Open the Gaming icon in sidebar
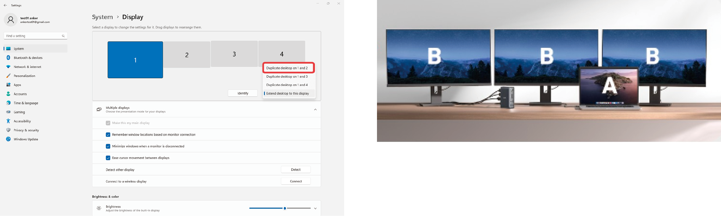721x216 pixels. coord(8,112)
